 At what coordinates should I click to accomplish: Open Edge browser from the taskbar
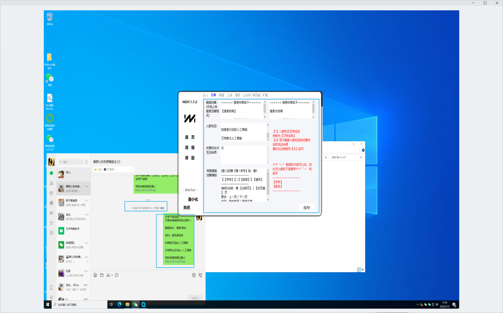pos(119,305)
